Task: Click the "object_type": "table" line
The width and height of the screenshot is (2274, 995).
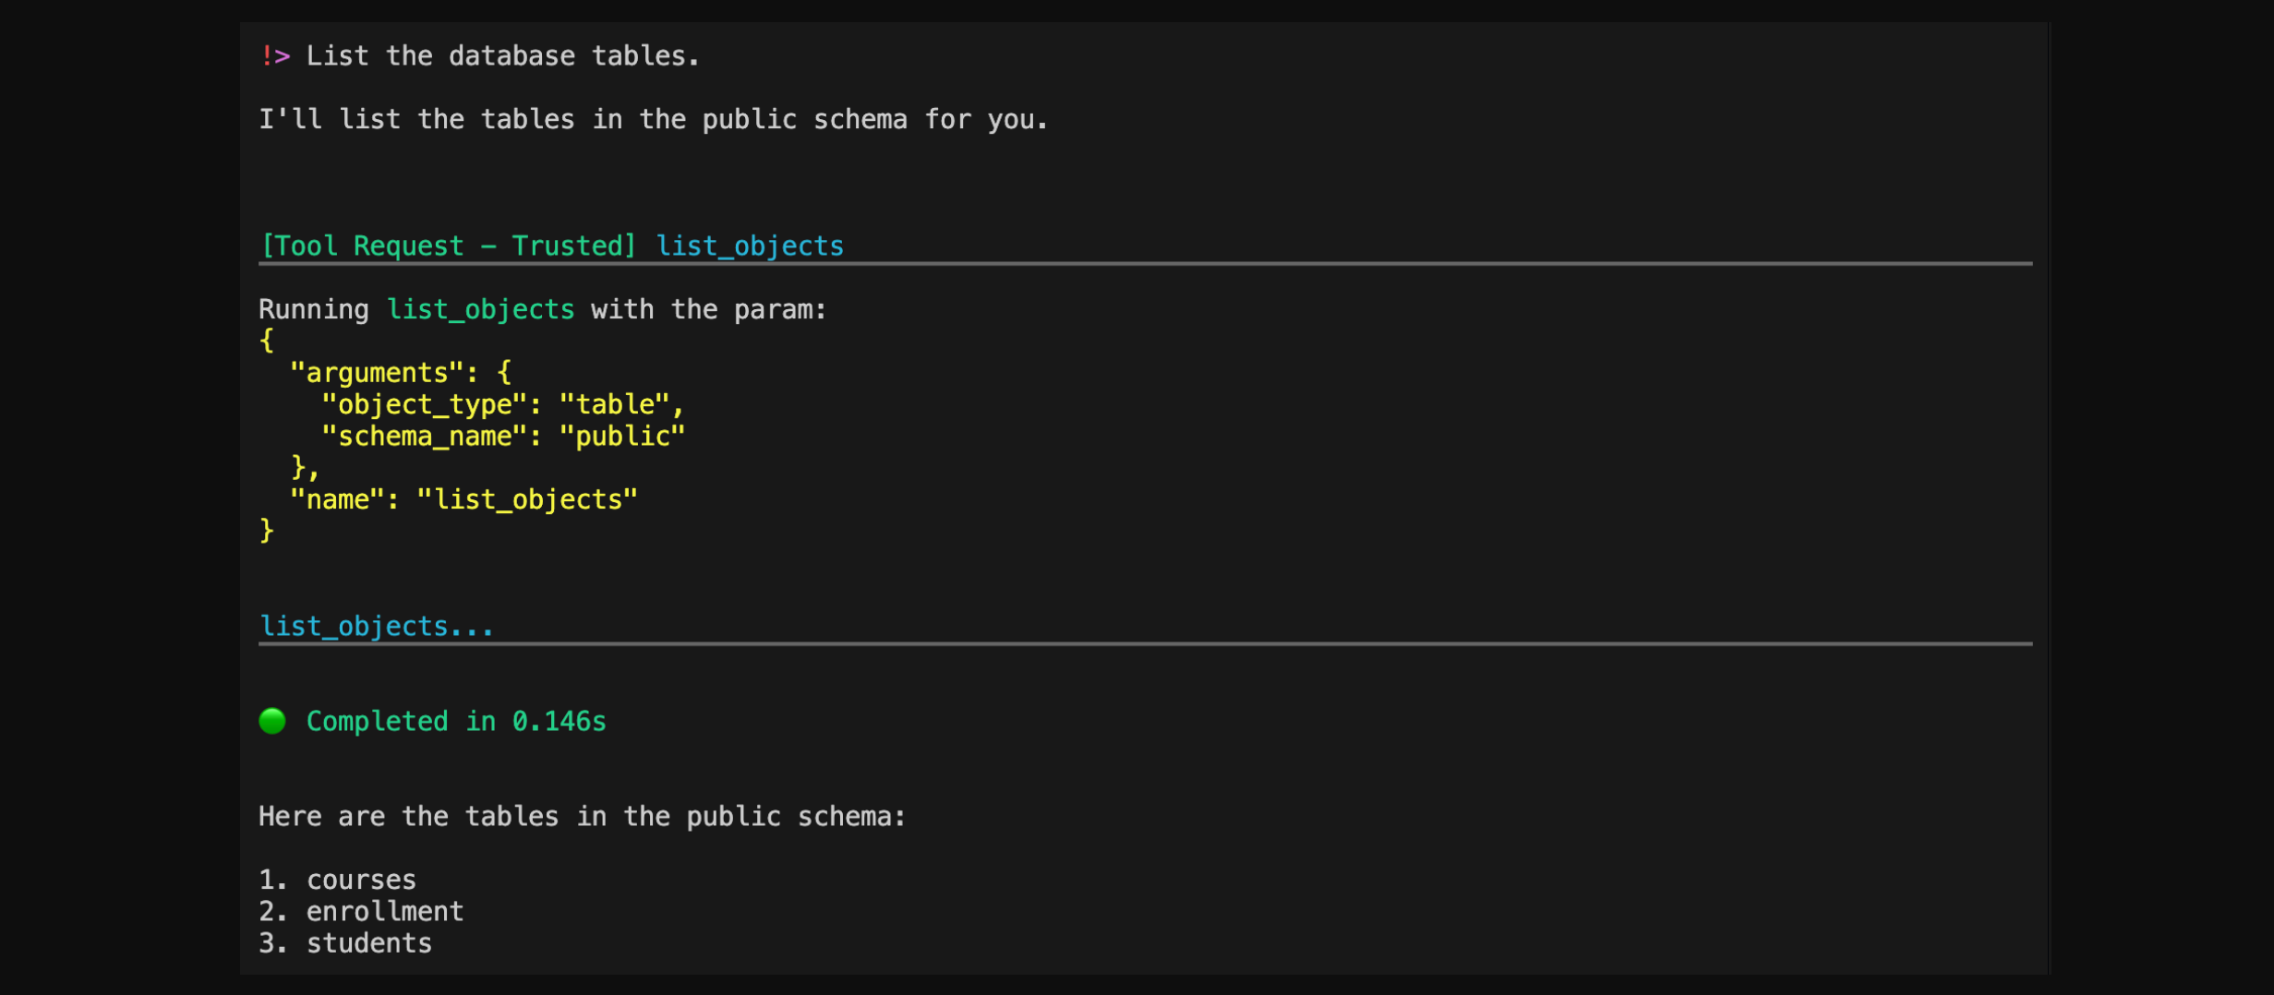Action: pos(502,404)
